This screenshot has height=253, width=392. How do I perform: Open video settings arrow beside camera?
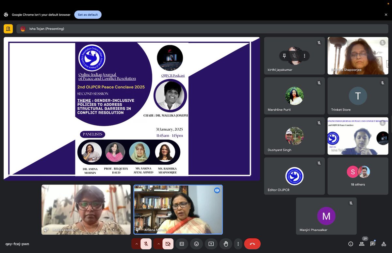pos(158,244)
